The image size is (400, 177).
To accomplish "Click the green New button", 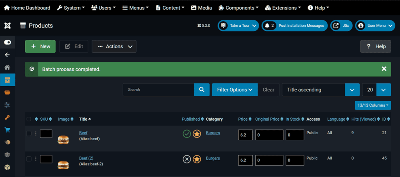I will point(40,46).
